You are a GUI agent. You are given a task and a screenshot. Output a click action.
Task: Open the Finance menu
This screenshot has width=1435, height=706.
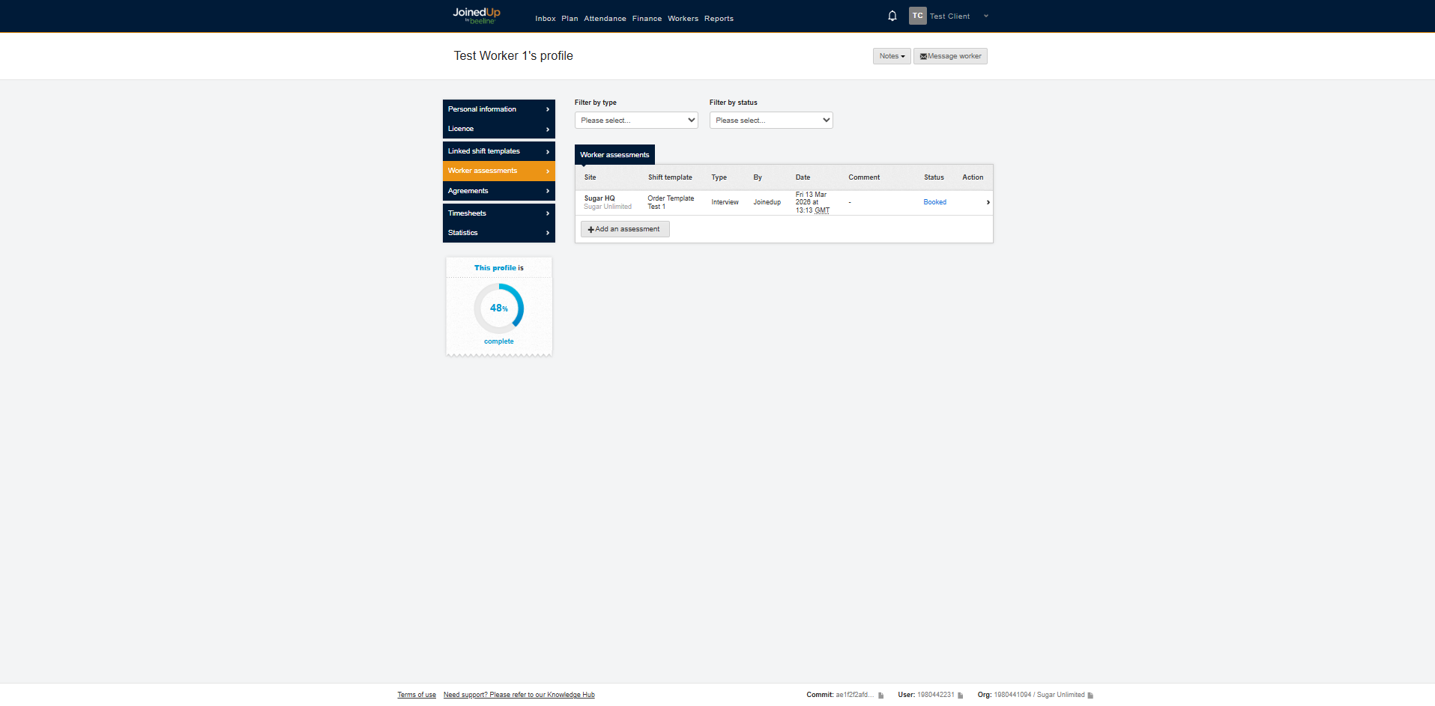647,19
